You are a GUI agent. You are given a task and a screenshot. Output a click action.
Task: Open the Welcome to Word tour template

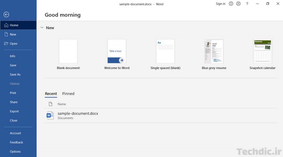coord(117,52)
